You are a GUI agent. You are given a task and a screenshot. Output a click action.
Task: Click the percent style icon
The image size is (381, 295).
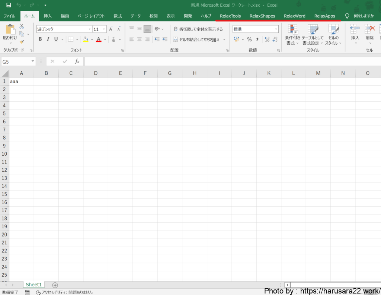coord(249,39)
